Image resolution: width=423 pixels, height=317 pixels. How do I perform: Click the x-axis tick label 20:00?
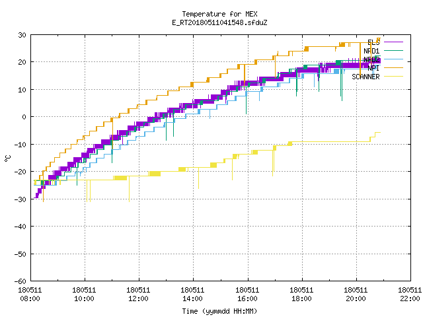[x=356, y=299]
